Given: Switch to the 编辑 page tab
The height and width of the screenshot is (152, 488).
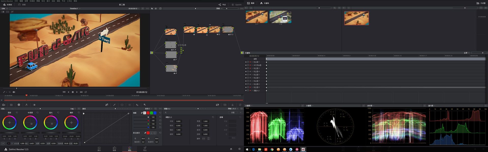Looking at the screenshot, I should tap(114, 149).
